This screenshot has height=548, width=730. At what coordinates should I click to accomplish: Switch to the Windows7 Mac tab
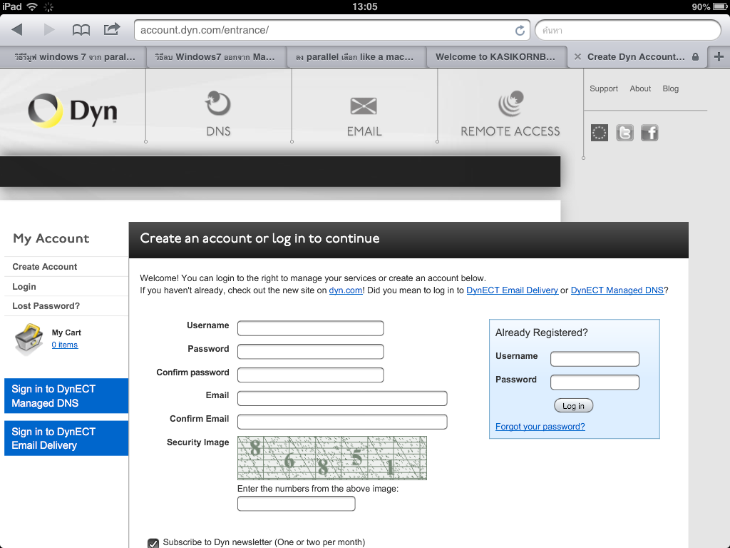click(x=215, y=57)
